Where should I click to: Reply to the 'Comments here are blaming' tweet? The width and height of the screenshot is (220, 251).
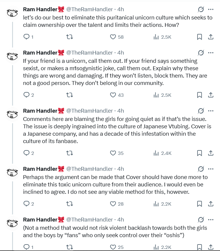click(27, 153)
